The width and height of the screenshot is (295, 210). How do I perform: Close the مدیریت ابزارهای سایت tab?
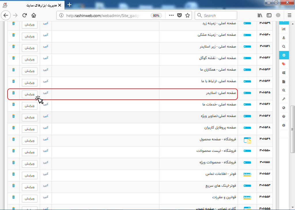pos(60,5)
